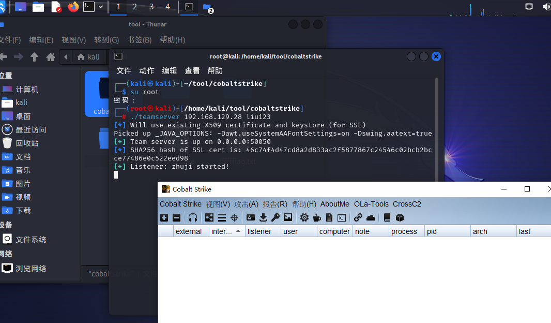Screen dimensions: 551x323
Task: Switch to target table crosshair icon
Action: 234,218
